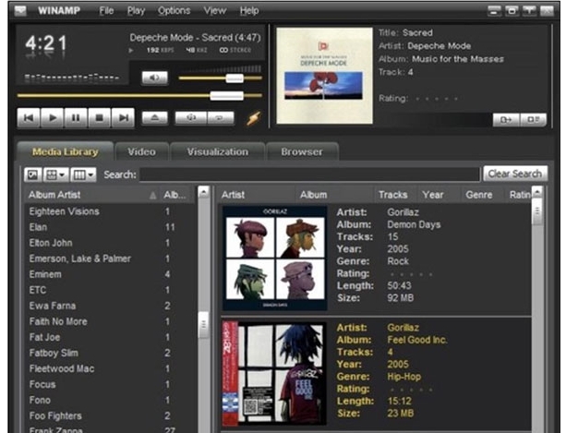Sort albums by the Album column header
Image resolution: width=566 pixels, height=433 pixels.
click(x=334, y=195)
